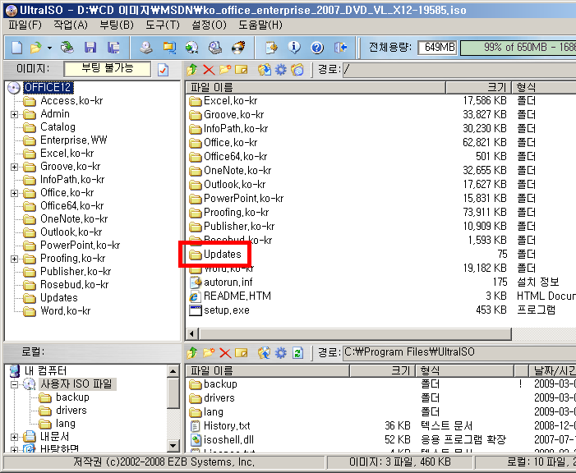Select the Catalog folder in the image tree
Screen dimensions: 576x473
click(x=58, y=126)
